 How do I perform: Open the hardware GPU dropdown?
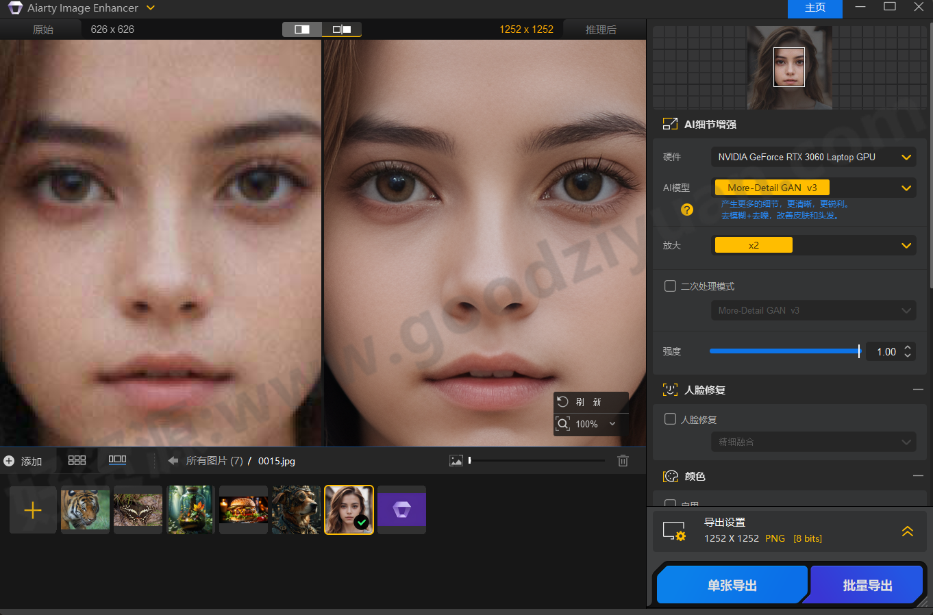(x=814, y=157)
